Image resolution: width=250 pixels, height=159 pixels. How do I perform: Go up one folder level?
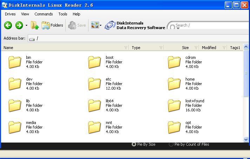[35, 25]
